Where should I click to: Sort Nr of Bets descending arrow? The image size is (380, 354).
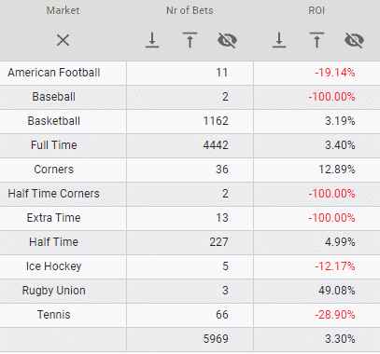pyautogui.click(x=152, y=40)
